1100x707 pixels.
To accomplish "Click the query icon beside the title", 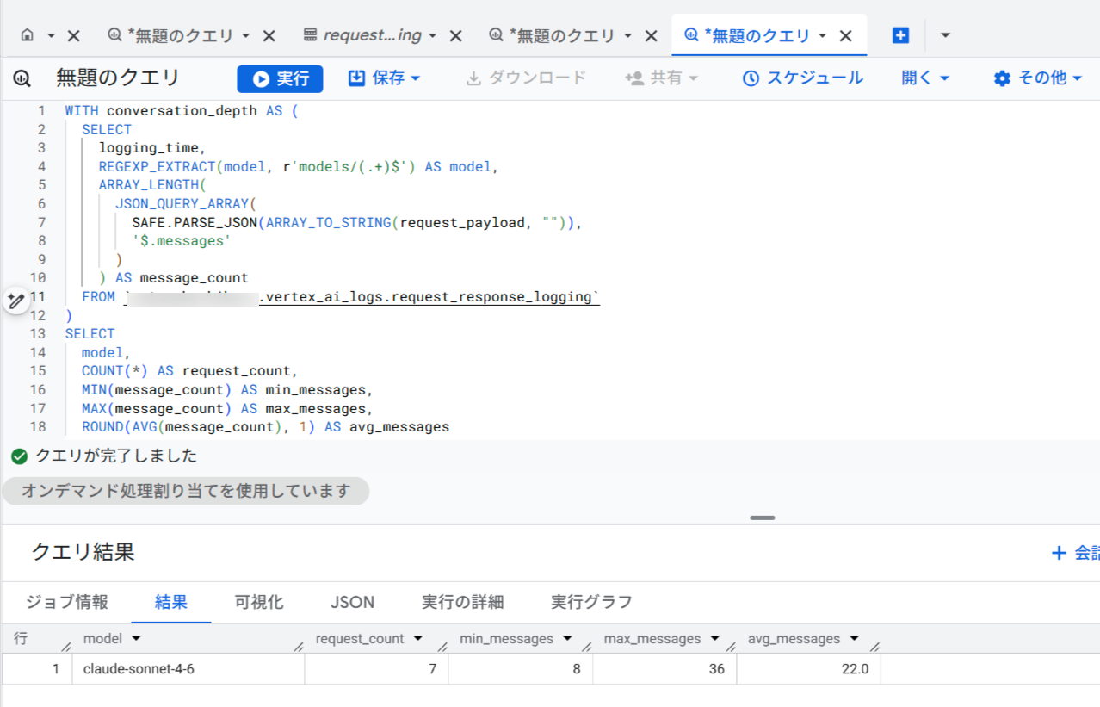I will tap(22, 79).
